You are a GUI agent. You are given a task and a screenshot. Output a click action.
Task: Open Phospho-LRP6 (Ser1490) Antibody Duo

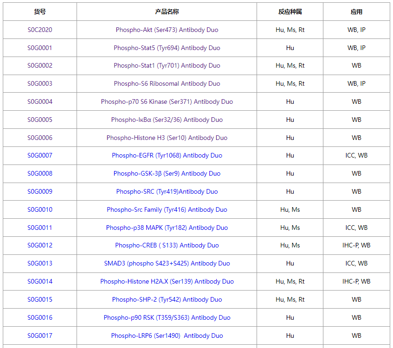(x=167, y=335)
